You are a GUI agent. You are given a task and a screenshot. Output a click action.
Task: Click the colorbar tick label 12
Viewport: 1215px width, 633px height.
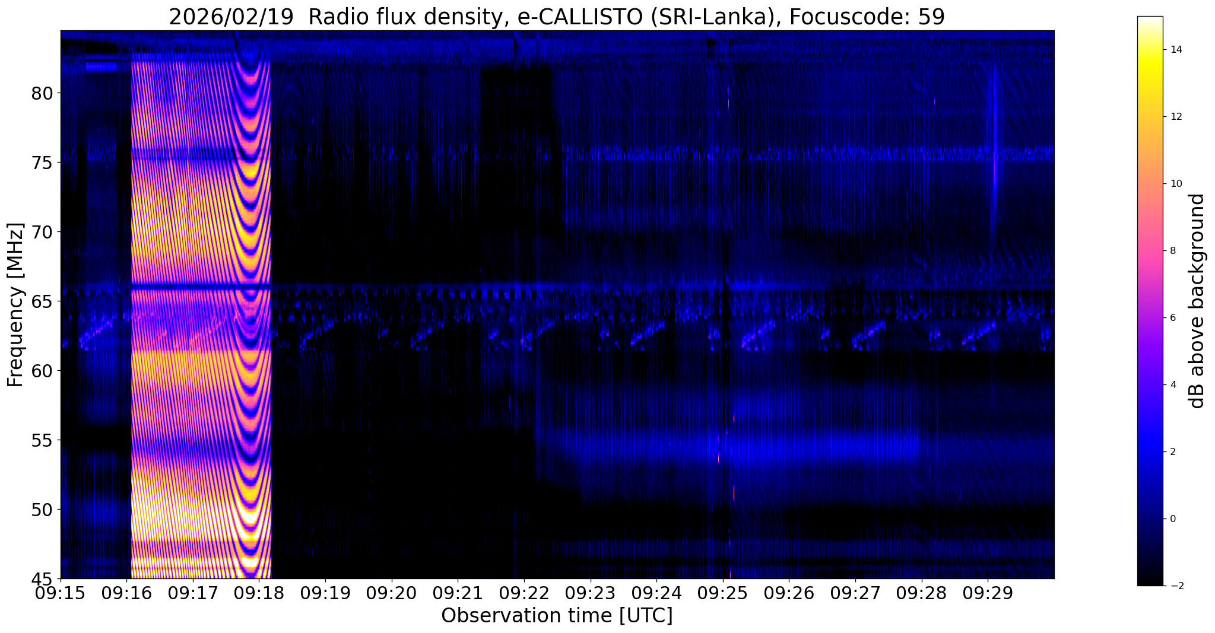pos(1175,117)
